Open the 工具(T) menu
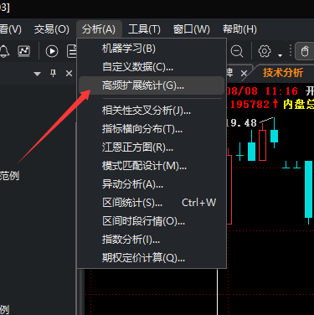 (144, 29)
